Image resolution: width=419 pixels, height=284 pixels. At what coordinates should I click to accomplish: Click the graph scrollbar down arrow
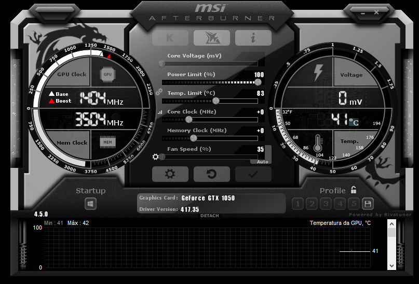click(x=392, y=265)
